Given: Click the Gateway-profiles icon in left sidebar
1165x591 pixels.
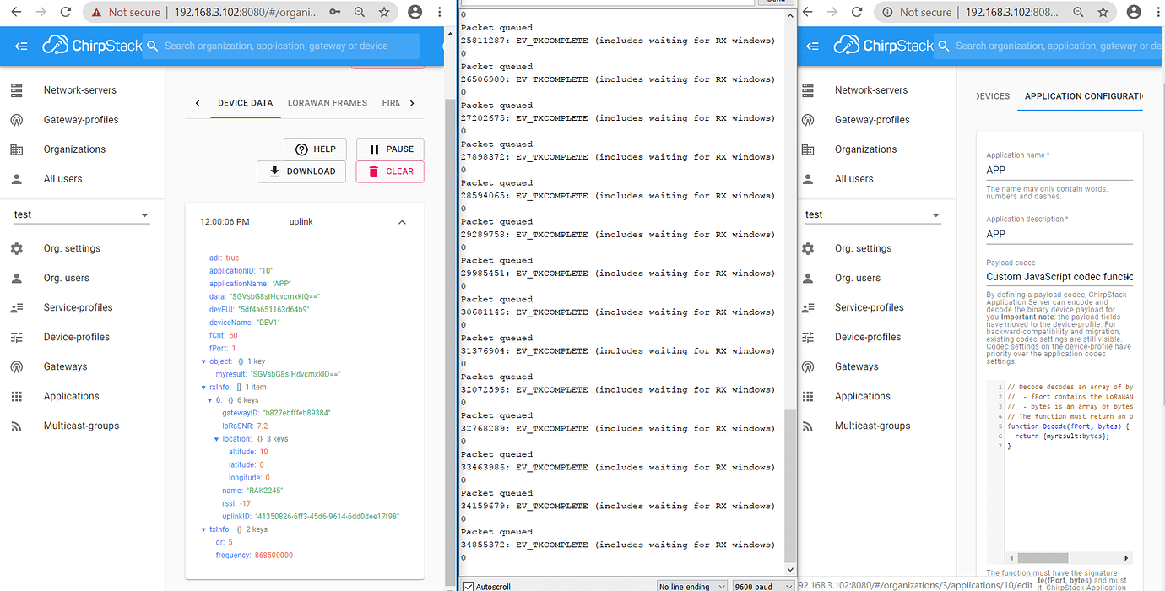Looking at the screenshot, I should click(x=17, y=120).
